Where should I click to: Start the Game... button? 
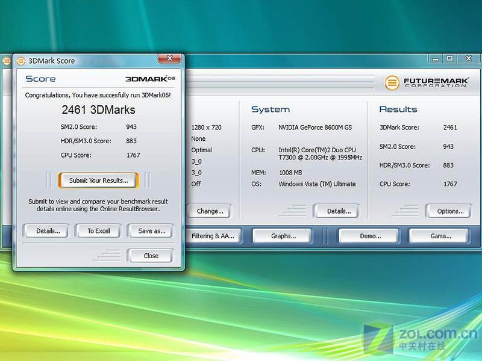pyautogui.click(x=440, y=236)
